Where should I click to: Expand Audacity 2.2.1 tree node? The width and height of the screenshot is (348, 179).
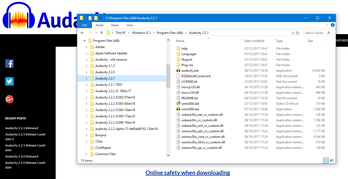(x=87, y=78)
